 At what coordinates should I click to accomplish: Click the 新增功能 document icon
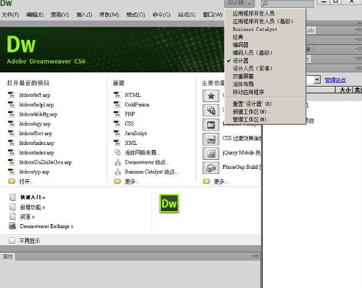tap(13, 207)
